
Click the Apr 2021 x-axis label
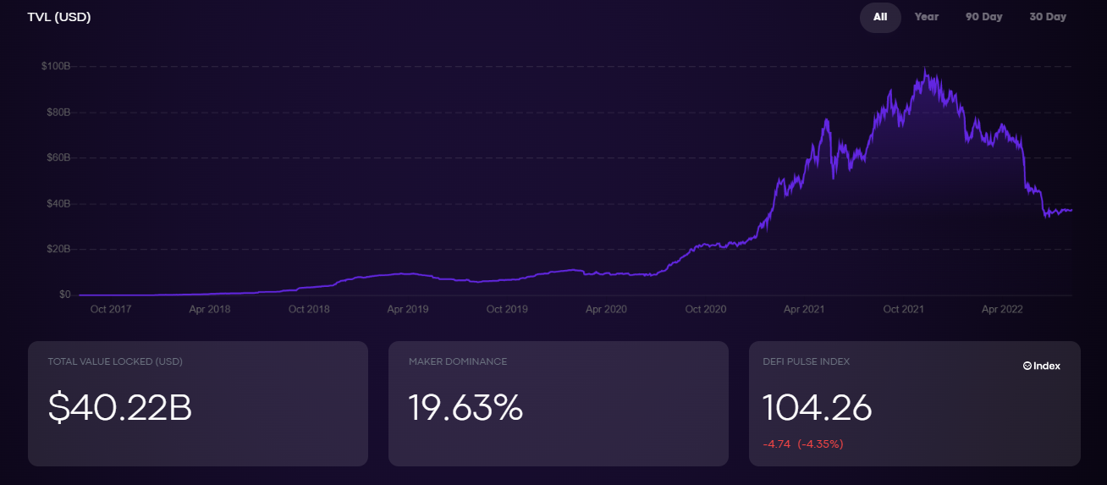click(804, 310)
